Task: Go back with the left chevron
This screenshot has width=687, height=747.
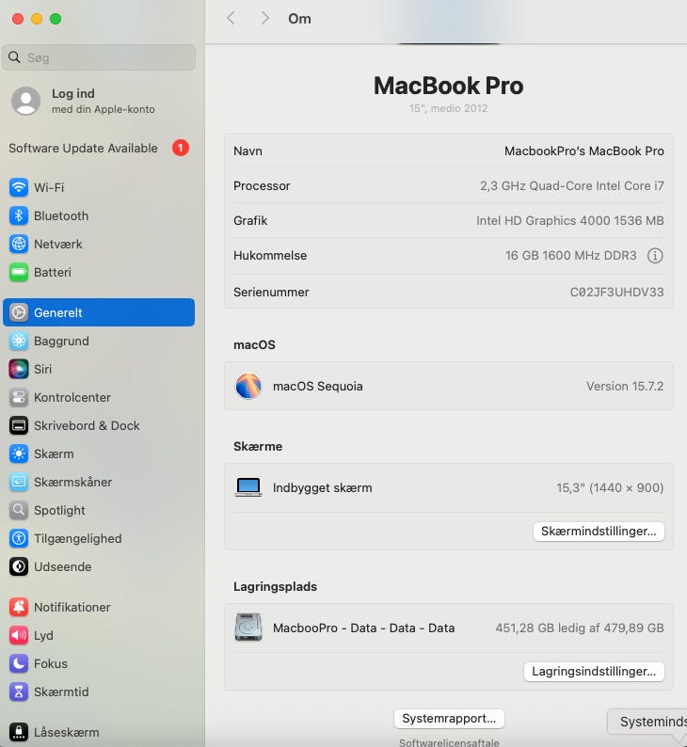Action: pyautogui.click(x=232, y=19)
